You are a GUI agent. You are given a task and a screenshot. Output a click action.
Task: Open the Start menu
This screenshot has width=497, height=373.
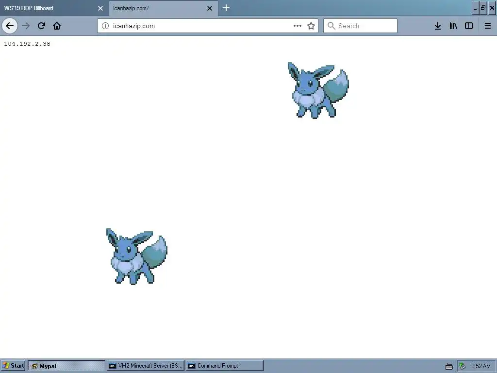(x=13, y=366)
